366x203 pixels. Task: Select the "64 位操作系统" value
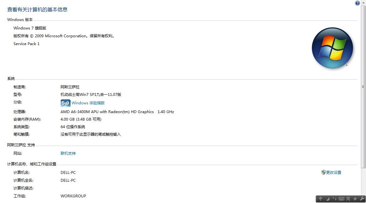coord(73,127)
